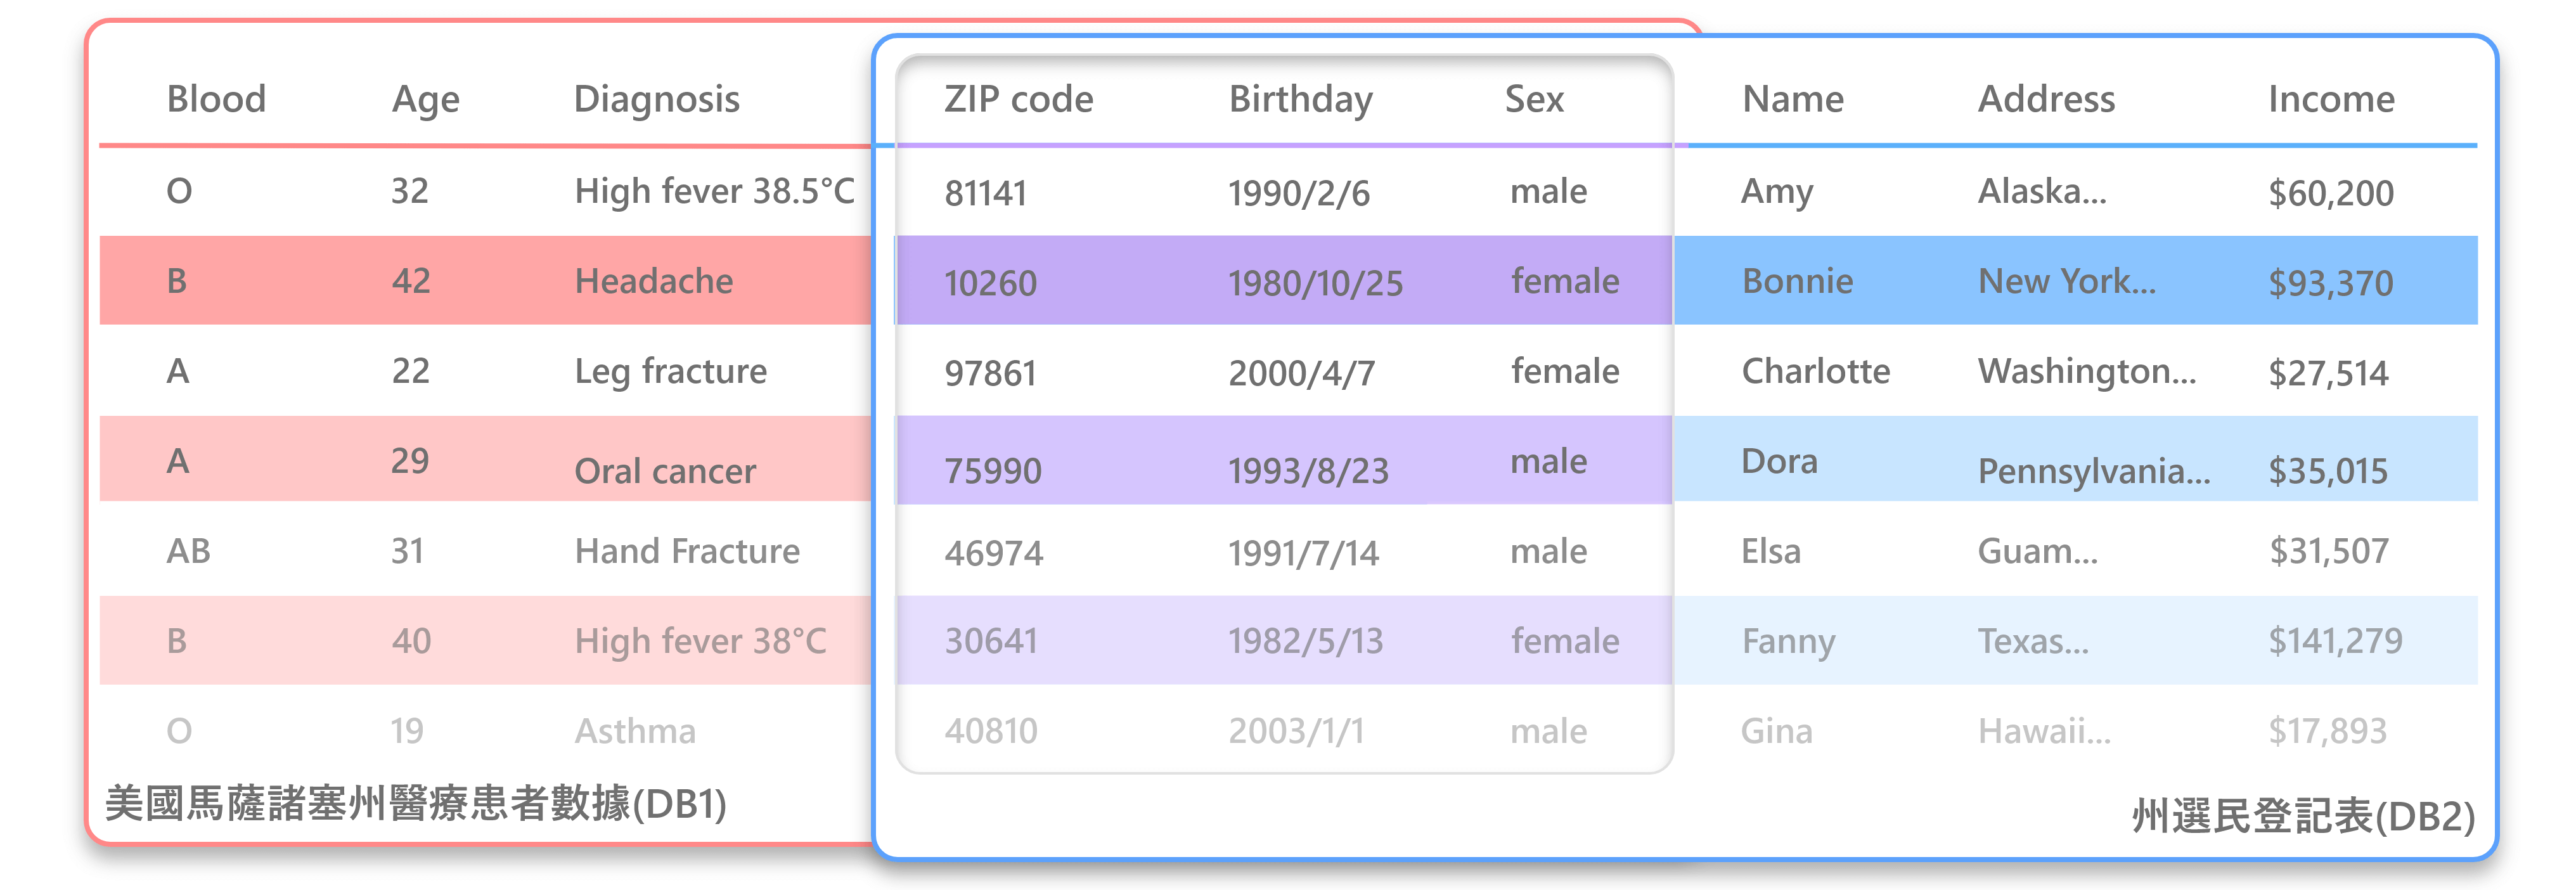Image resolution: width=2576 pixels, height=890 pixels.
Task: Click the Diagnosis column header
Action: click(656, 99)
